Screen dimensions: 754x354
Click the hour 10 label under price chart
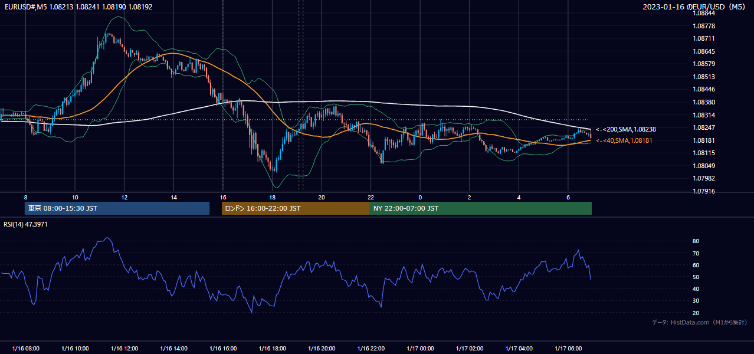(75, 197)
